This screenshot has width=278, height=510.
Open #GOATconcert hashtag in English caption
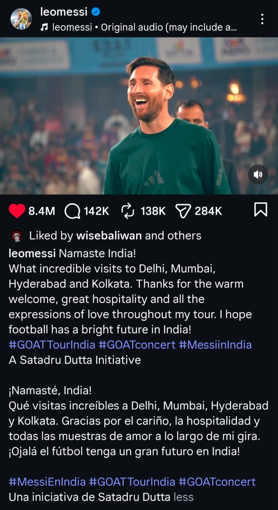137,345
